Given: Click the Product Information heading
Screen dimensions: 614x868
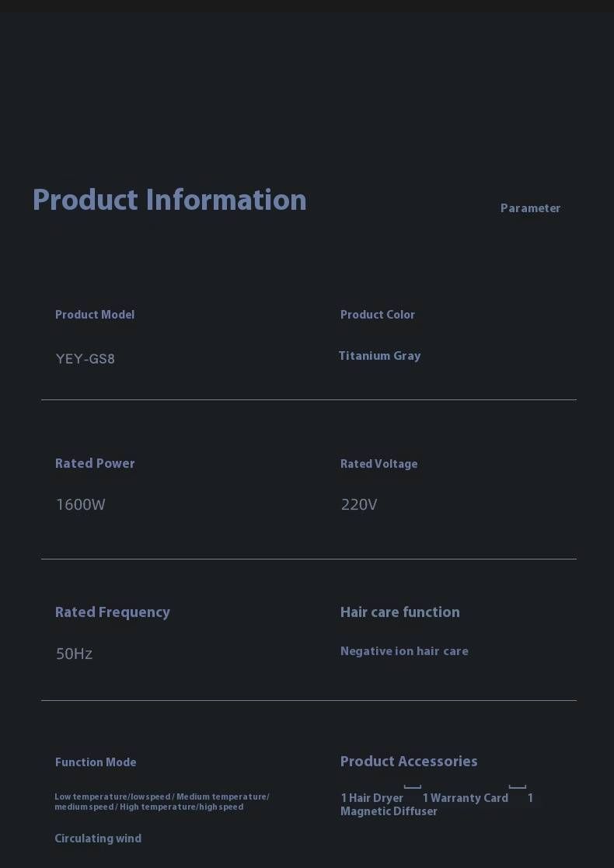Looking at the screenshot, I should (169, 200).
